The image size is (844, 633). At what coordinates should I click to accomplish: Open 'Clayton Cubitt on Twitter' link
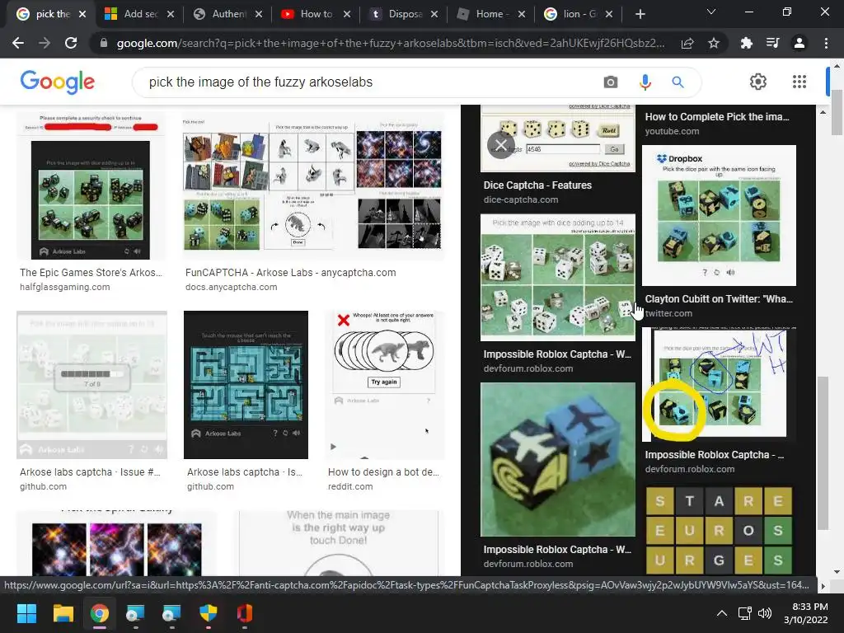[x=719, y=298]
